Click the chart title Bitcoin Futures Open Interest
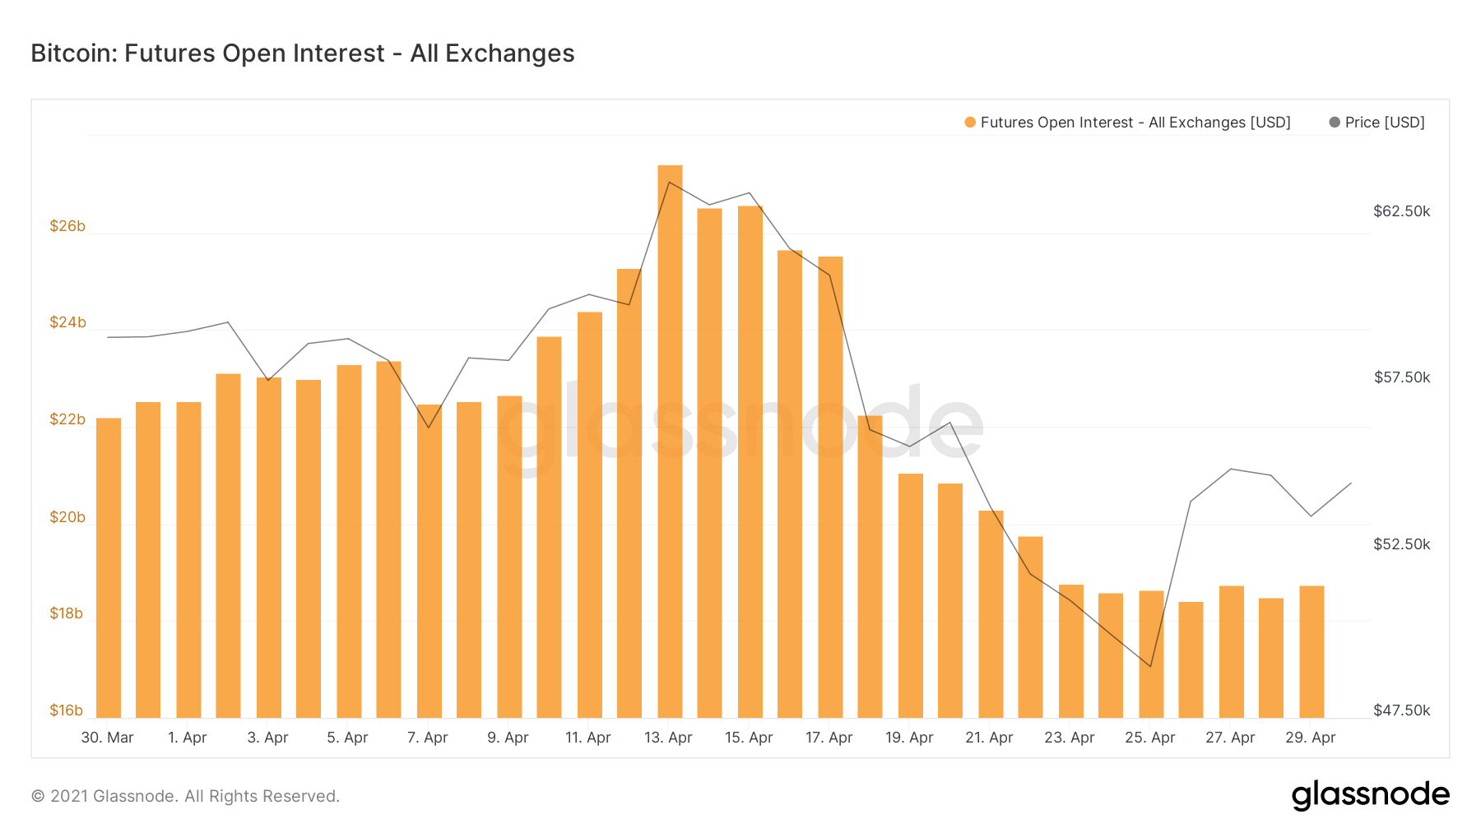Viewport: 1481px width, 833px height. 303,53
